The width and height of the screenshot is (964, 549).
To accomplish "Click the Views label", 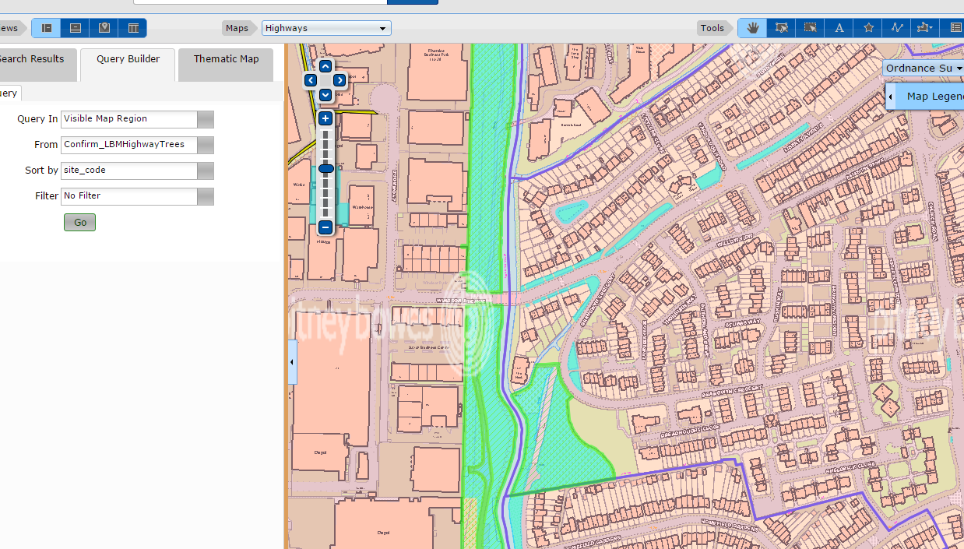I will (x=9, y=28).
